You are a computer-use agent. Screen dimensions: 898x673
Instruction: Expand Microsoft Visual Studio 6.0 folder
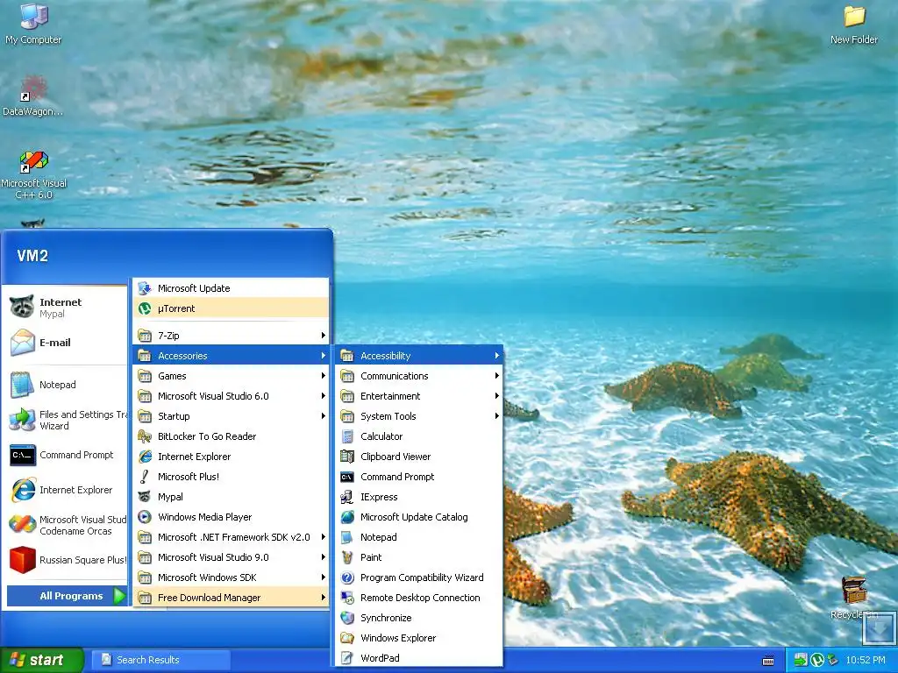point(231,396)
